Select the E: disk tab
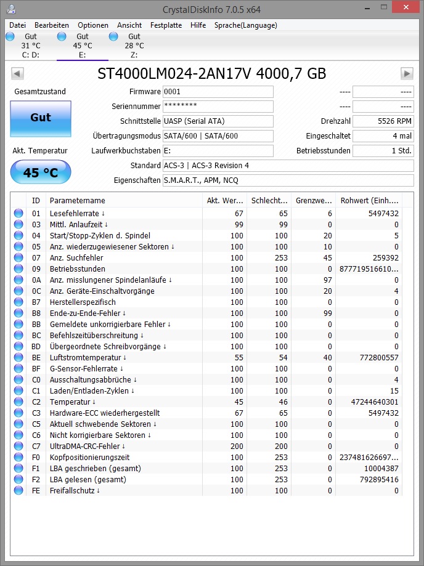Image resolution: width=424 pixels, height=566 pixels. coord(83,46)
